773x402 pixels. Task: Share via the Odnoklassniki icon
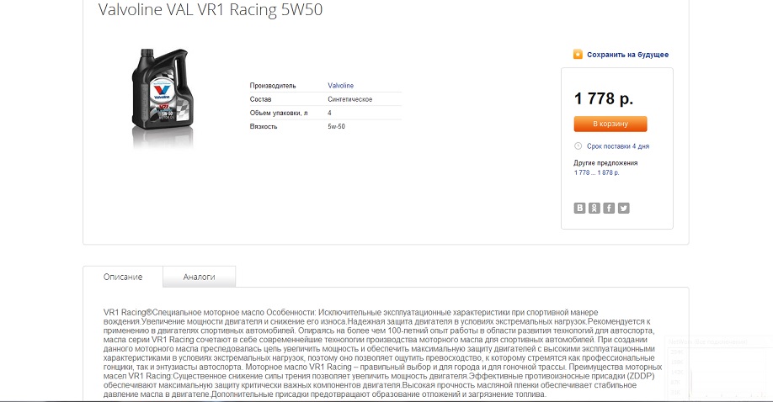coord(594,208)
